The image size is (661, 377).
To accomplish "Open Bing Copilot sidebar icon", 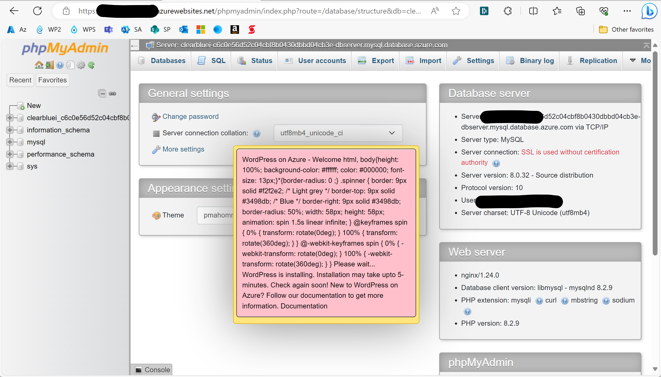I will pos(649,11).
